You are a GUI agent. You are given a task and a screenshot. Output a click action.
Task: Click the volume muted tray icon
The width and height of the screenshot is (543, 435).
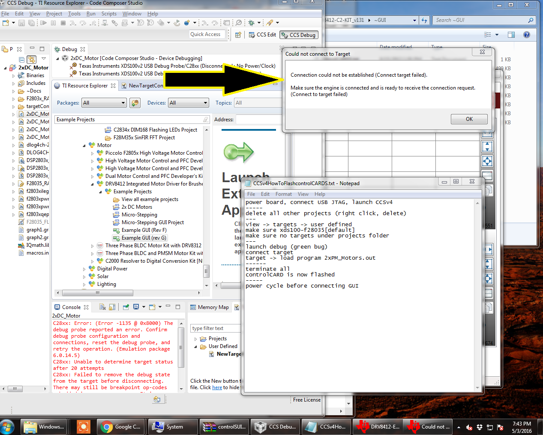[x=469, y=427]
